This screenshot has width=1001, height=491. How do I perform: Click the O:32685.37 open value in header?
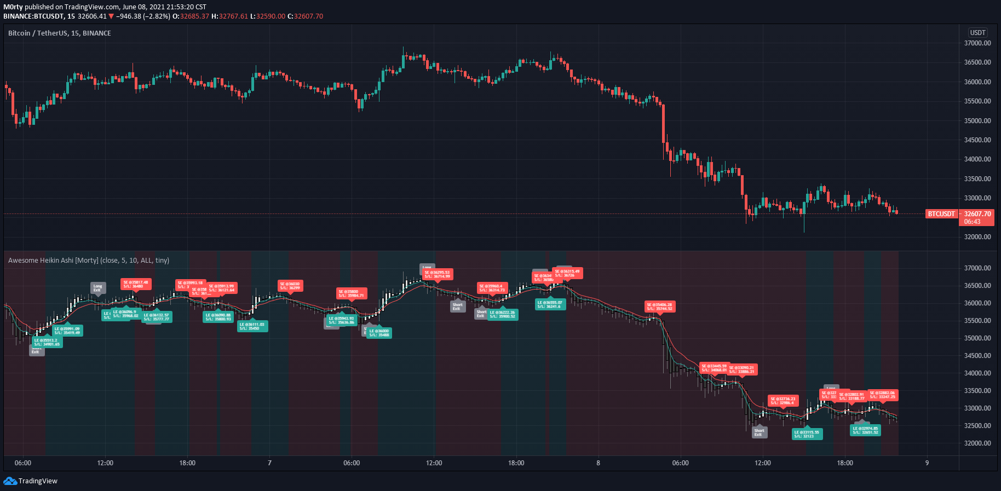tap(191, 16)
